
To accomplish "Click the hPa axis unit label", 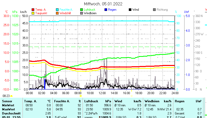I will 15,12.
